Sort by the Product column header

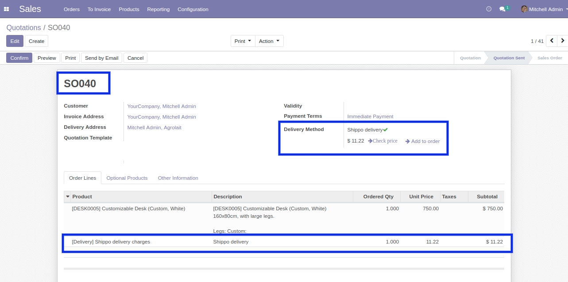141,197
